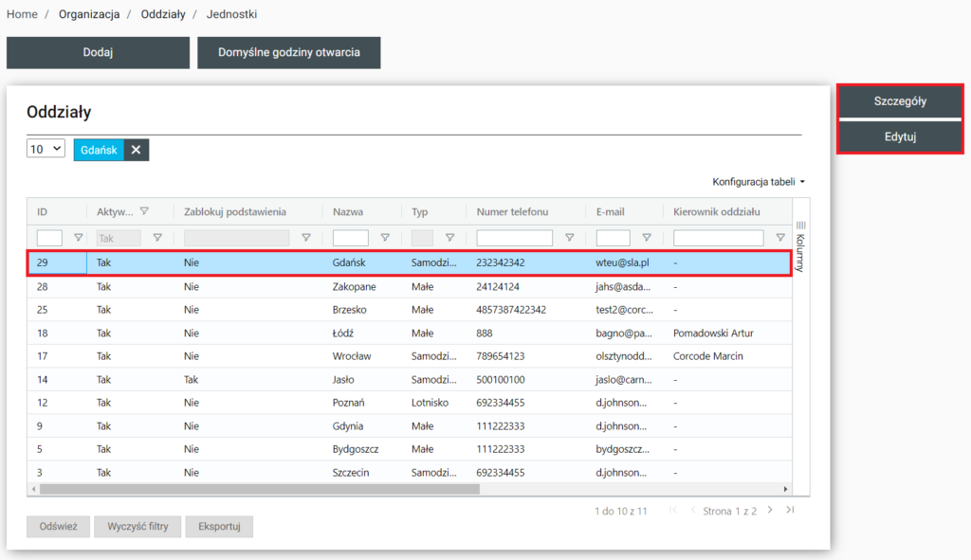
Task: Click the filter icon for the Typ column
Action: (449, 239)
